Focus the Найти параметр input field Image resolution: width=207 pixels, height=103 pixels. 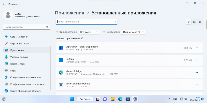[27, 27]
